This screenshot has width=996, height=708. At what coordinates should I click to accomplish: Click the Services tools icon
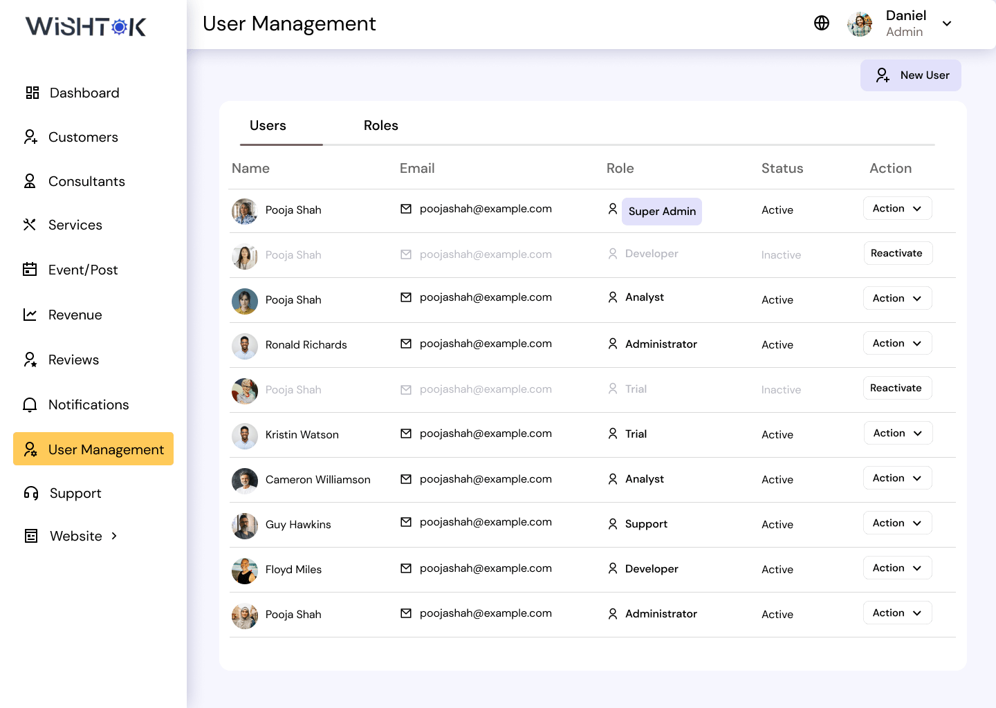(30, 225)
